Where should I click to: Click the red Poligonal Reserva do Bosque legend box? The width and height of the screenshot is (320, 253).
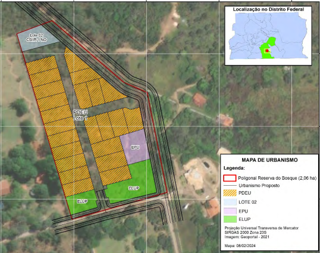[x=230, y=178]
